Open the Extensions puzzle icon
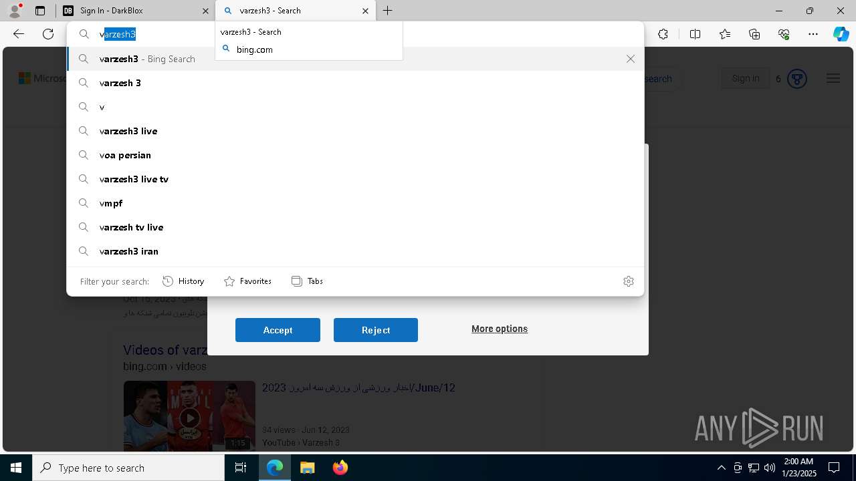 pos(663,34)
